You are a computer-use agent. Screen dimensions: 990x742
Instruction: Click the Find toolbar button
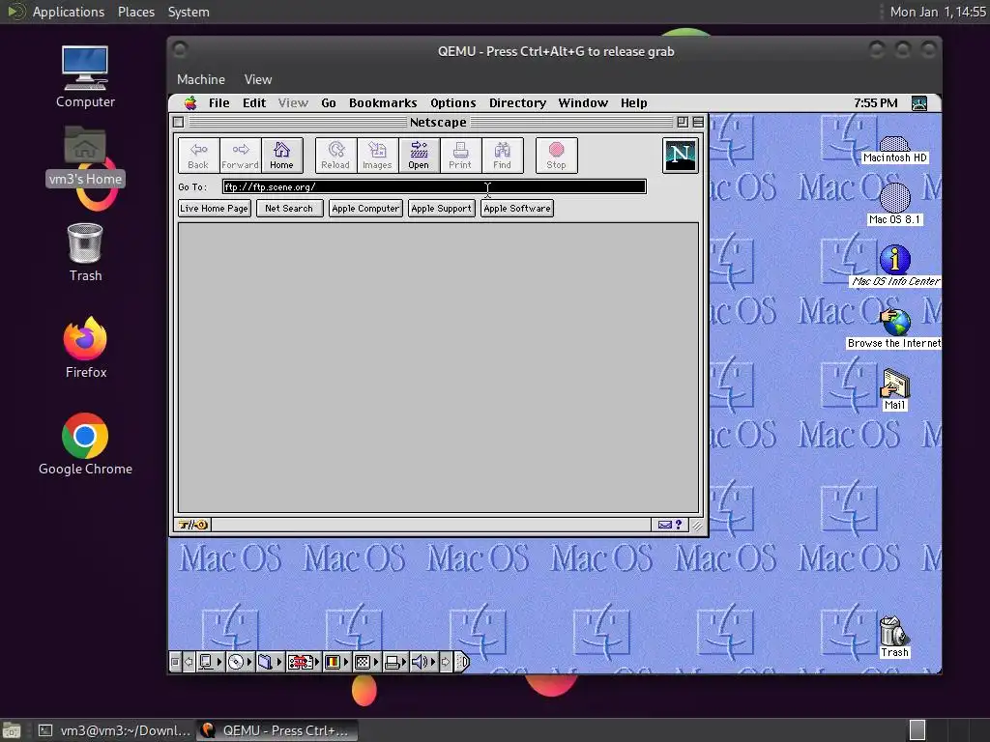(502, 156)
